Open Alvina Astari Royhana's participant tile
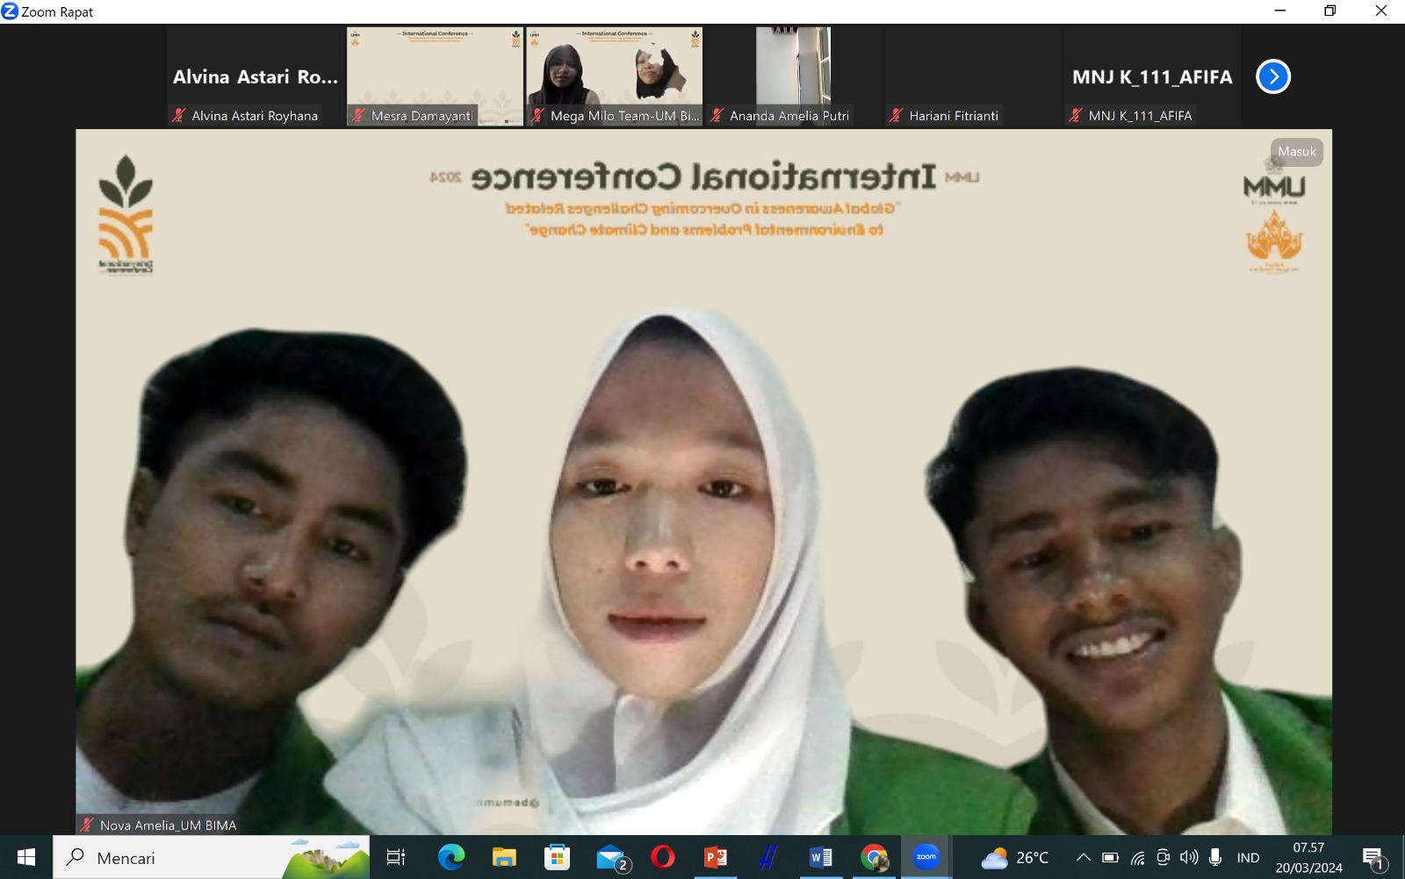This screenshot has height=879, width=1405. point(256,76)
